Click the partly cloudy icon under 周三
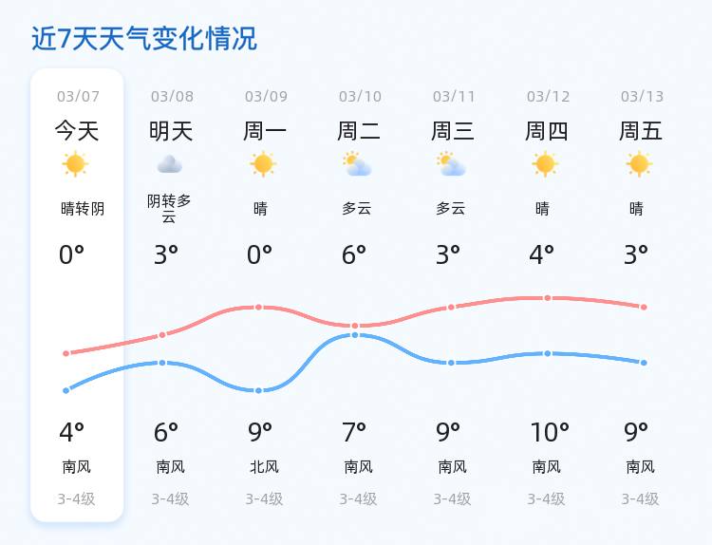This screenshot has width=712, height=545. [451, 165]
